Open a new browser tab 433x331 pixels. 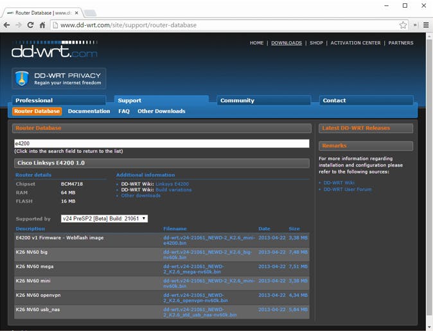91,13
